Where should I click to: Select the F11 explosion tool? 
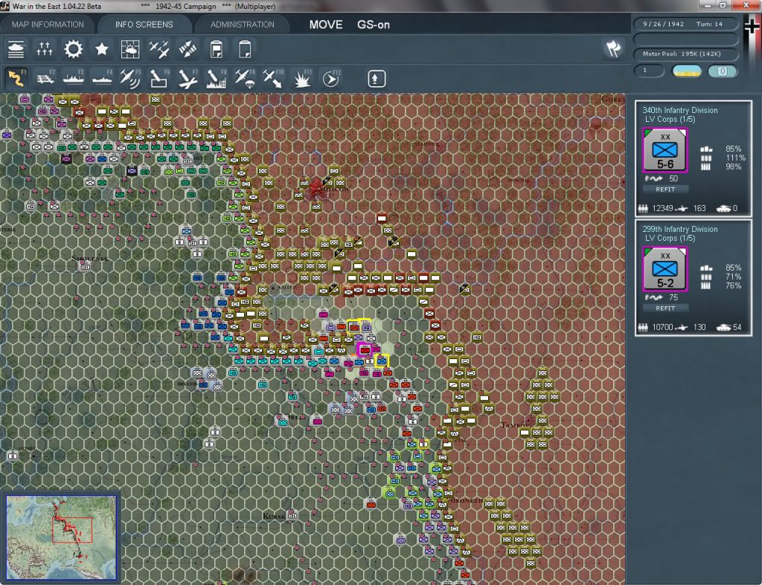click(302, 78)
